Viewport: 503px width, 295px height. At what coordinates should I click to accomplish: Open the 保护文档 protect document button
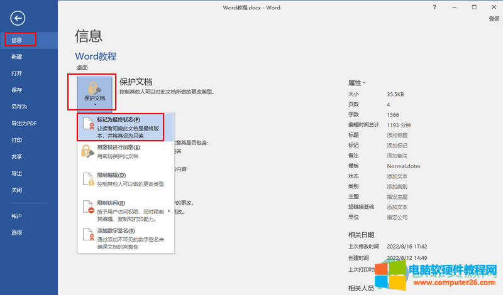click(x=94, y=92)
